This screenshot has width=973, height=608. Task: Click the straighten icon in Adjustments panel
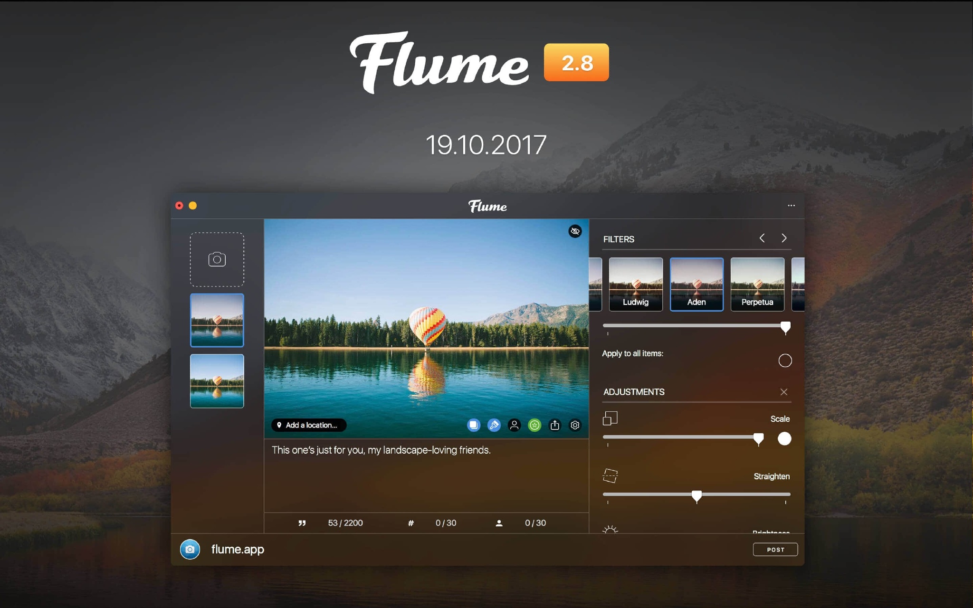coord(612,476)
